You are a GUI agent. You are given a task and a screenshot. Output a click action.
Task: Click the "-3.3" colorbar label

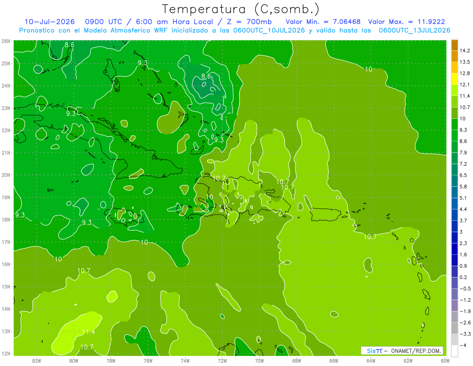tap(465, 334)
